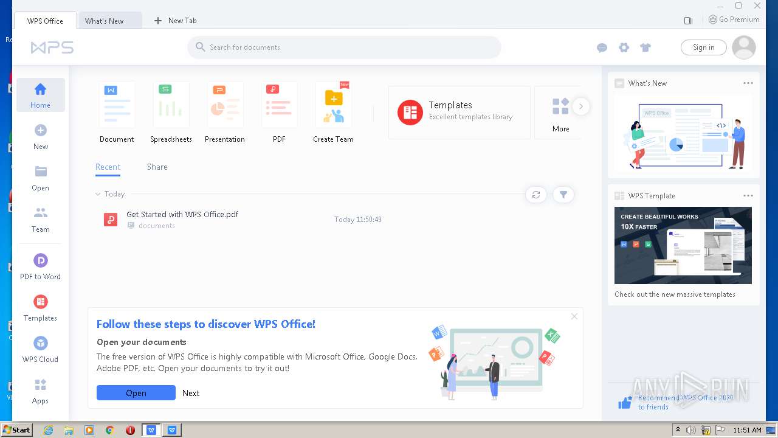Image resolution: width=778 pixels, height=438 pixels.
Task: Click the WPS logo
Action: [x=52, y=47]
